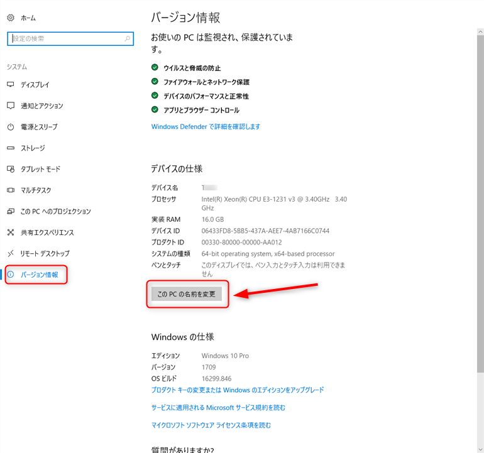Go to ストレージ settings
The image size is (484, 453).
[33, 148]
